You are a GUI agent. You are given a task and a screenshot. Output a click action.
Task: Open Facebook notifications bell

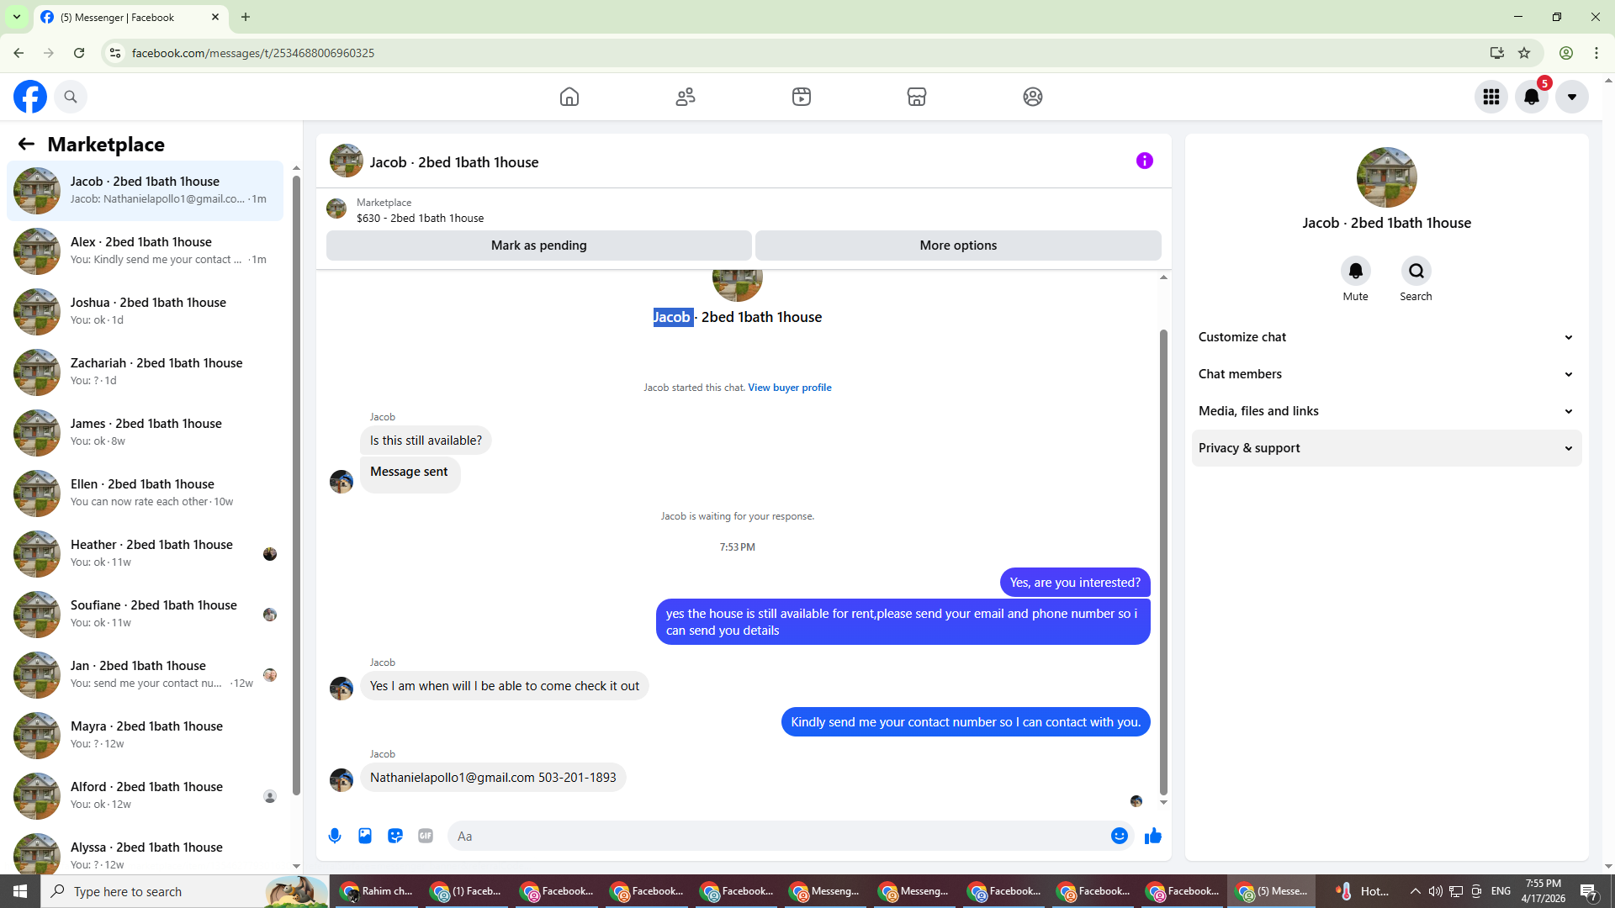point(1532,97)
